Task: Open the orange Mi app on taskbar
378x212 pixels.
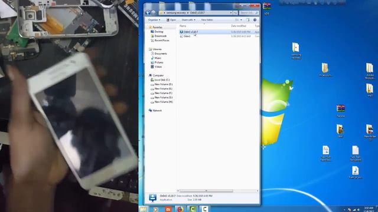Action: (x=168, y=210)
